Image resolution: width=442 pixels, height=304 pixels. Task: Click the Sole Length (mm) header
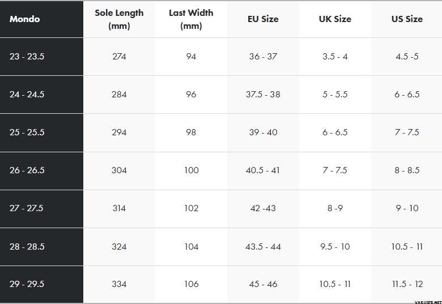pos(119,19)
